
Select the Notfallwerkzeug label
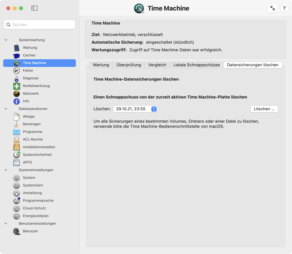[36, 86]
